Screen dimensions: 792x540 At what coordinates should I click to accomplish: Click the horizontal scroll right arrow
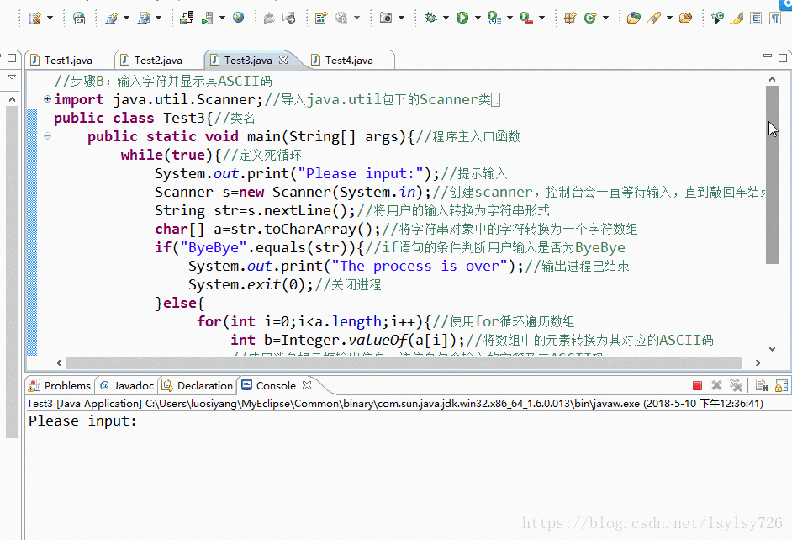click(x=758, y=363)
